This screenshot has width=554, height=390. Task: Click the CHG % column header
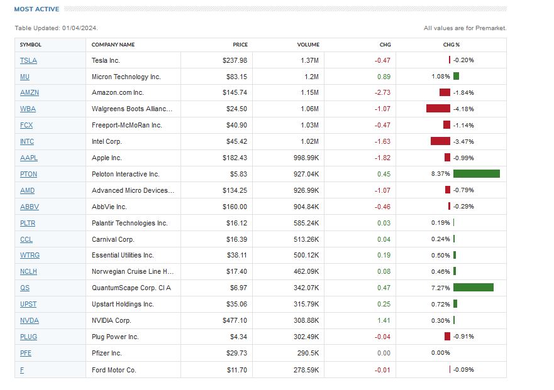click(451, 45)
